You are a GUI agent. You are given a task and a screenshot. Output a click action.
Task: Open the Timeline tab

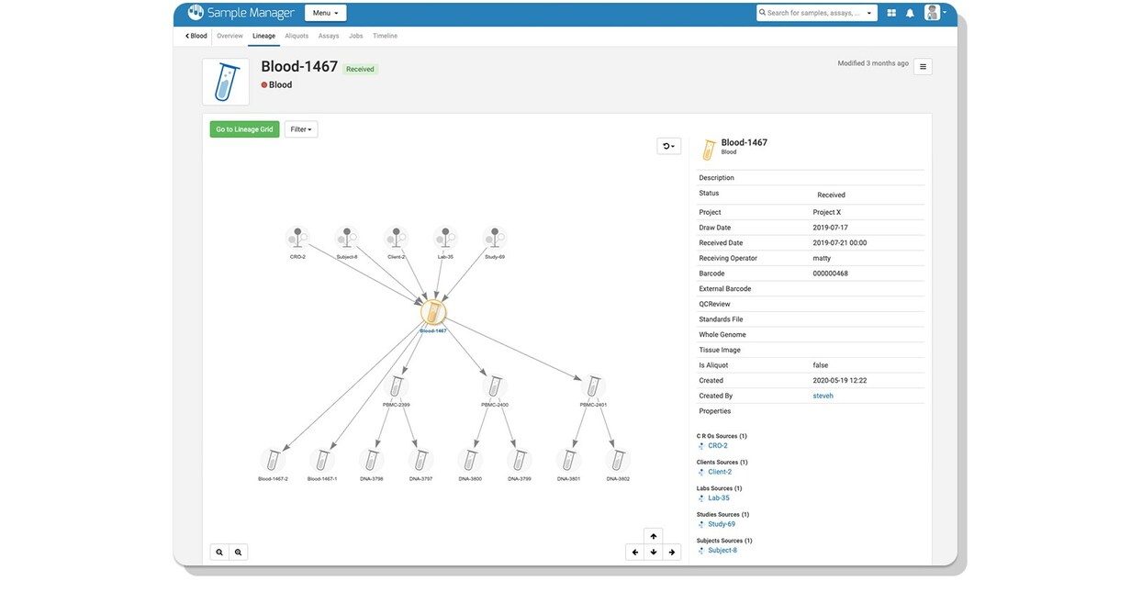point(385,35)
